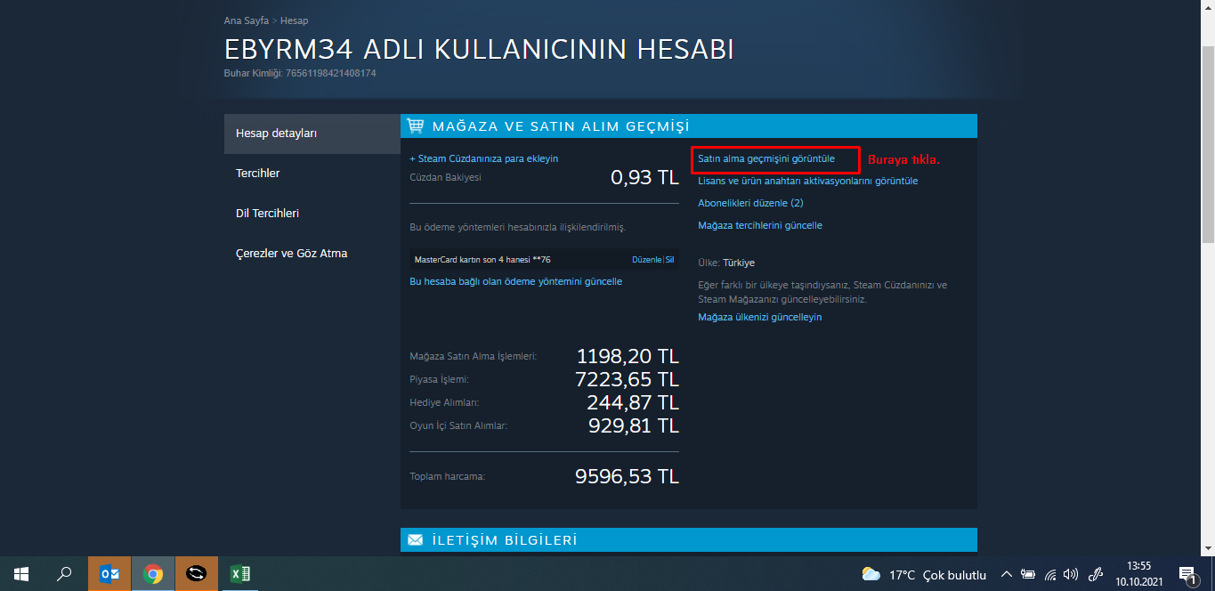Open the weather widget showing 17°C

pyautogui.click(x=924, y=575)
